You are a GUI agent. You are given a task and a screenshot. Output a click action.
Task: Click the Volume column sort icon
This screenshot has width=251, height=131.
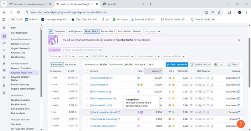[160, 71]
